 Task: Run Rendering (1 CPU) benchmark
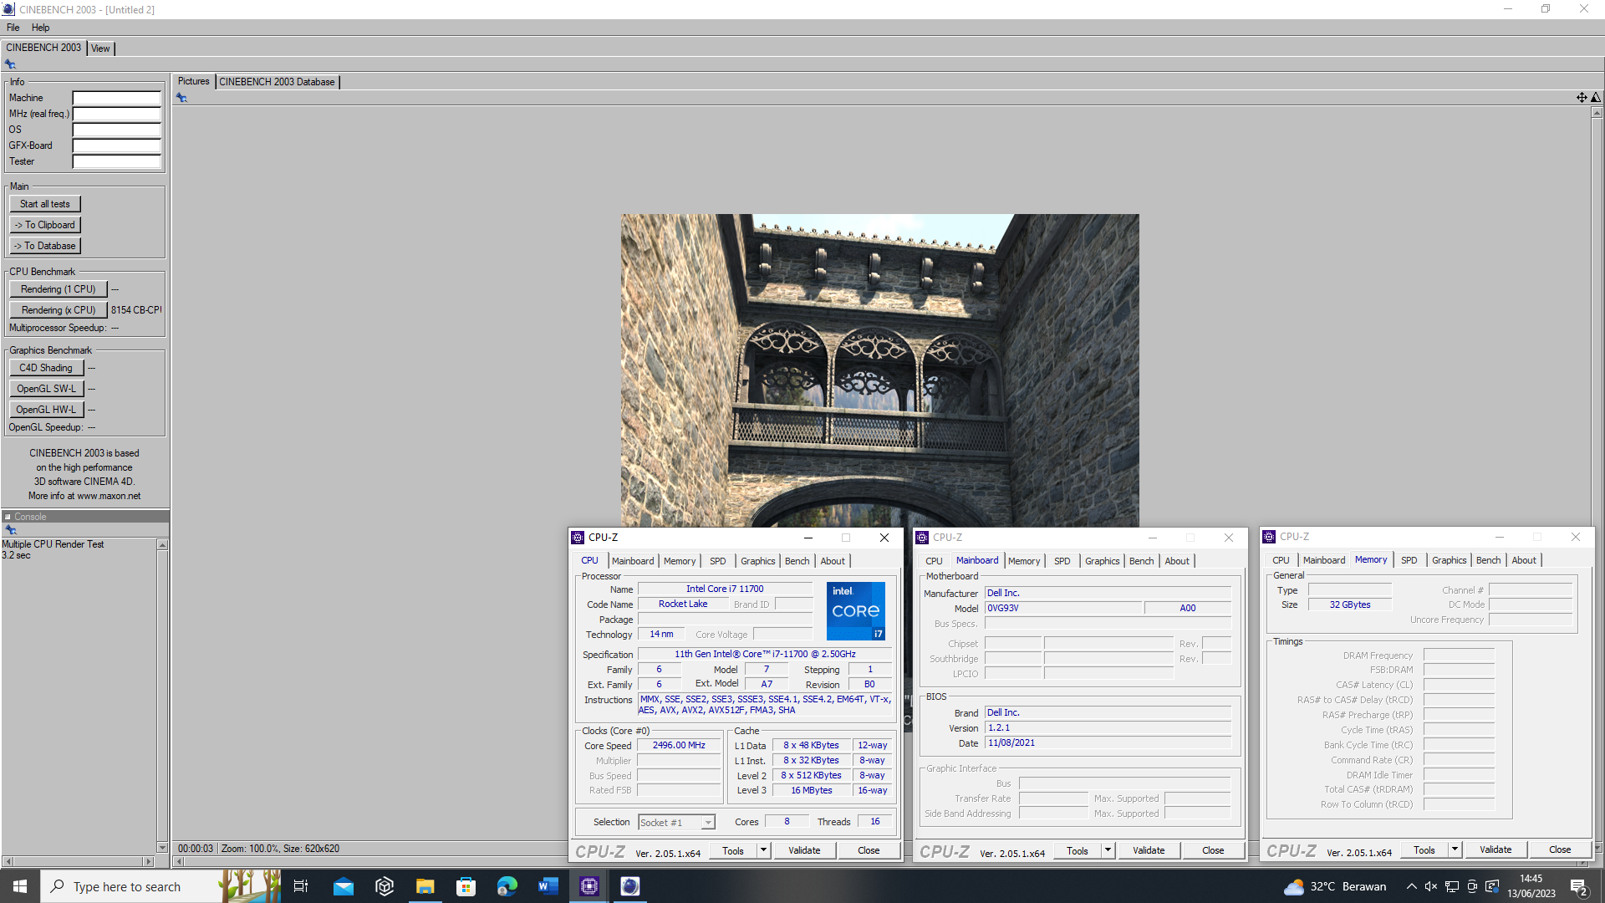click(59, 289)
